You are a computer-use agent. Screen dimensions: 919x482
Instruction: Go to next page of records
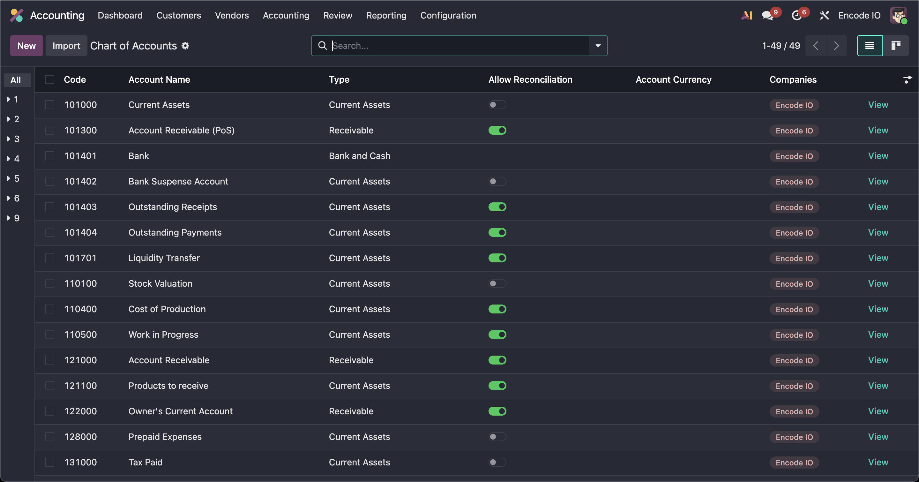pos(836,46)
